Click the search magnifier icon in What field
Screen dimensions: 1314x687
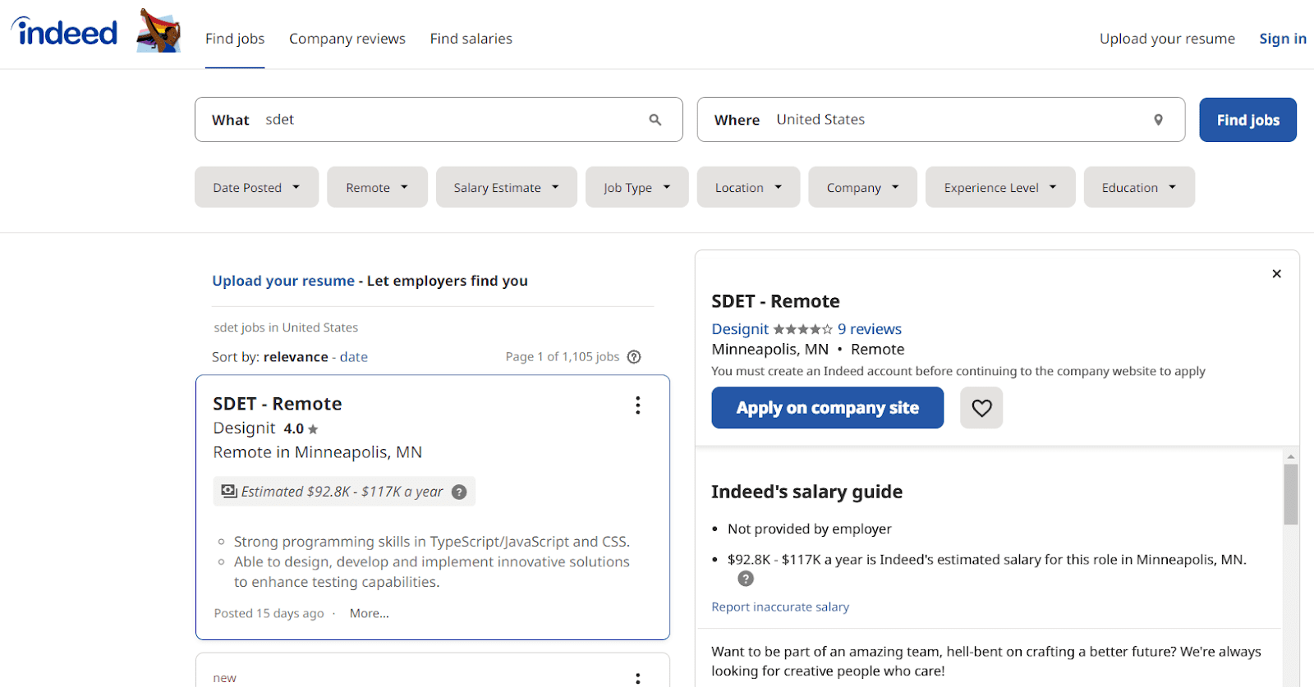click(x=655, y=120)
